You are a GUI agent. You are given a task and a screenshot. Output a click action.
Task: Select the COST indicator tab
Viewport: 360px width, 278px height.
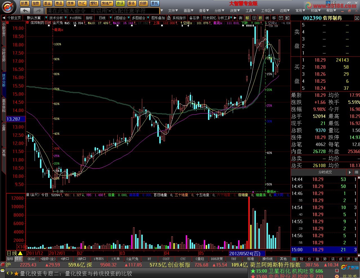(166, 259)
